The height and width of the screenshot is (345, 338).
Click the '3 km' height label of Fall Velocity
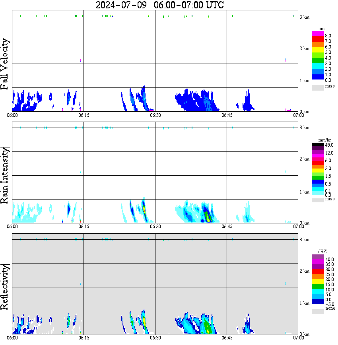[x=305, y=17]
